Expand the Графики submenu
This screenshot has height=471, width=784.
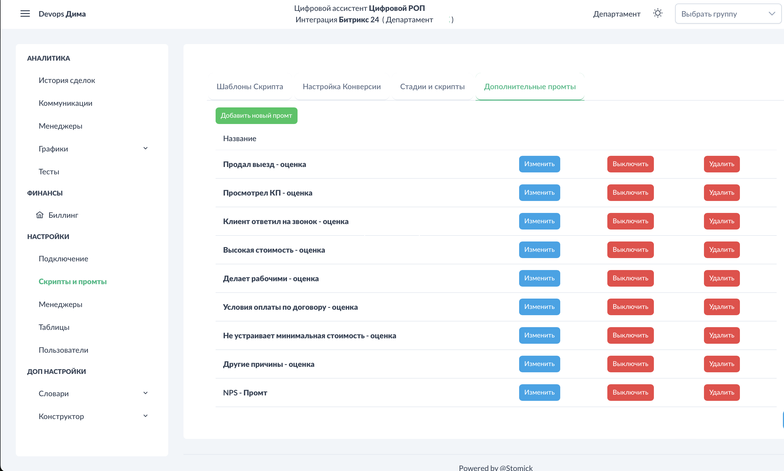145,148
